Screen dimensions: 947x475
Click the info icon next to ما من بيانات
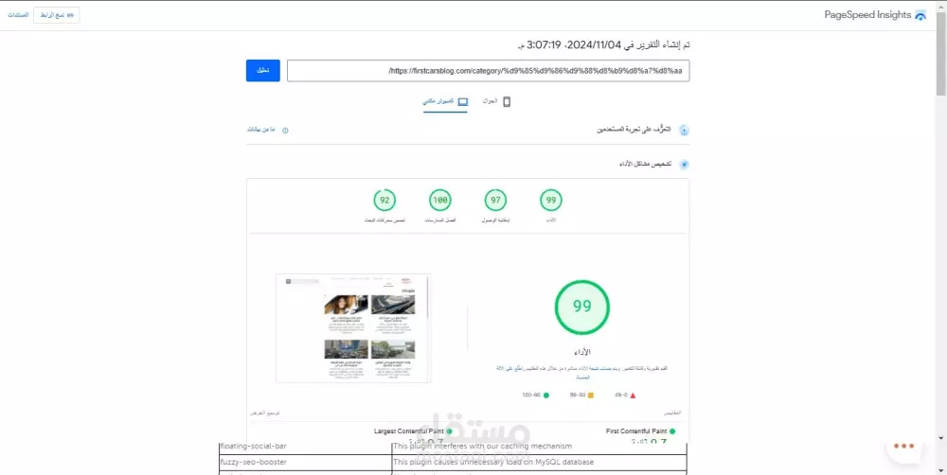[x=286, y=131]
